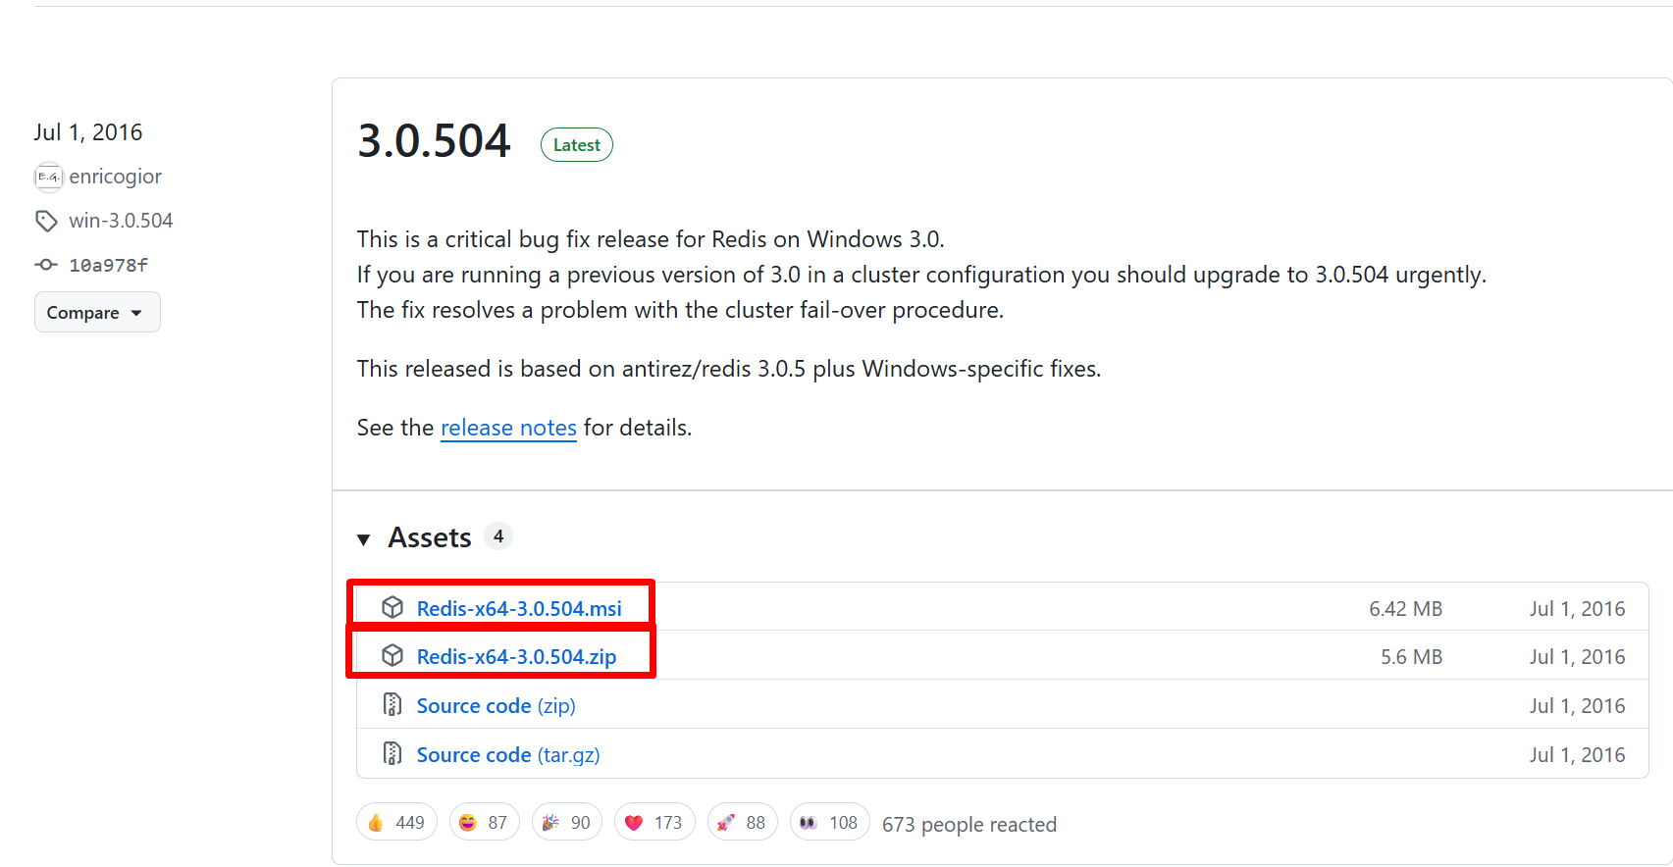Open the release notes link
The height and width of the screenshot is (867, 1673).
point(508,428)
